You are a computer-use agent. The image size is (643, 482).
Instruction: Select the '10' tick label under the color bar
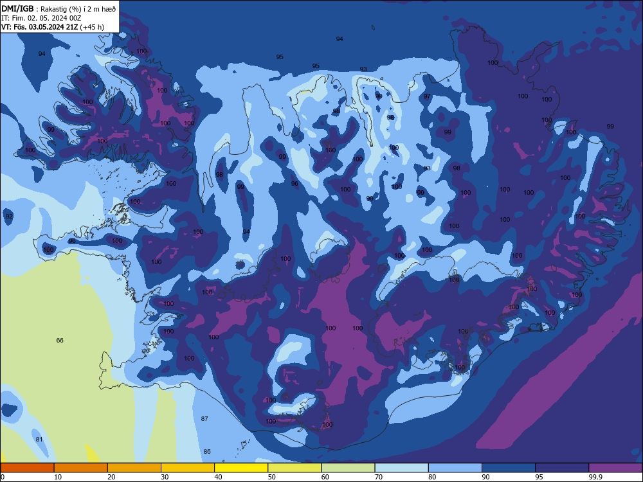pos(58,477)
